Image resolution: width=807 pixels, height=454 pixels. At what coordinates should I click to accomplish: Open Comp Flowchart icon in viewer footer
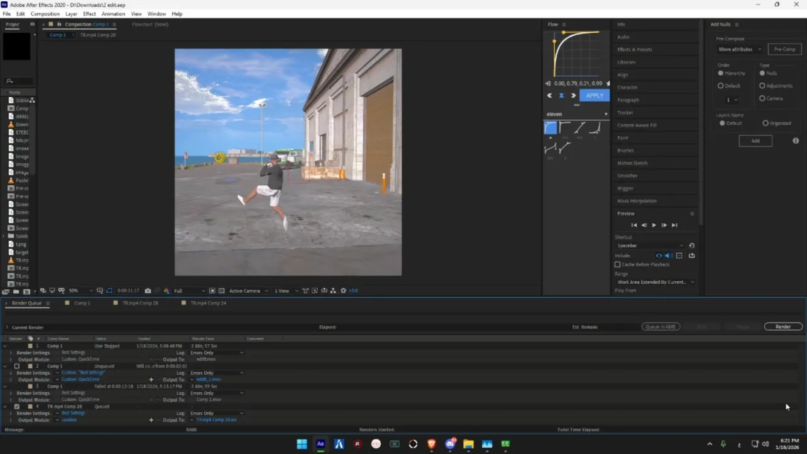pos(333,291)
